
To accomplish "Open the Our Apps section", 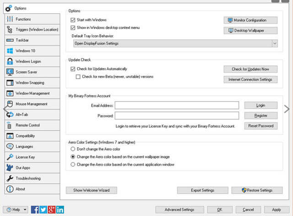I will pyautogui.click(x=32, y=168).
